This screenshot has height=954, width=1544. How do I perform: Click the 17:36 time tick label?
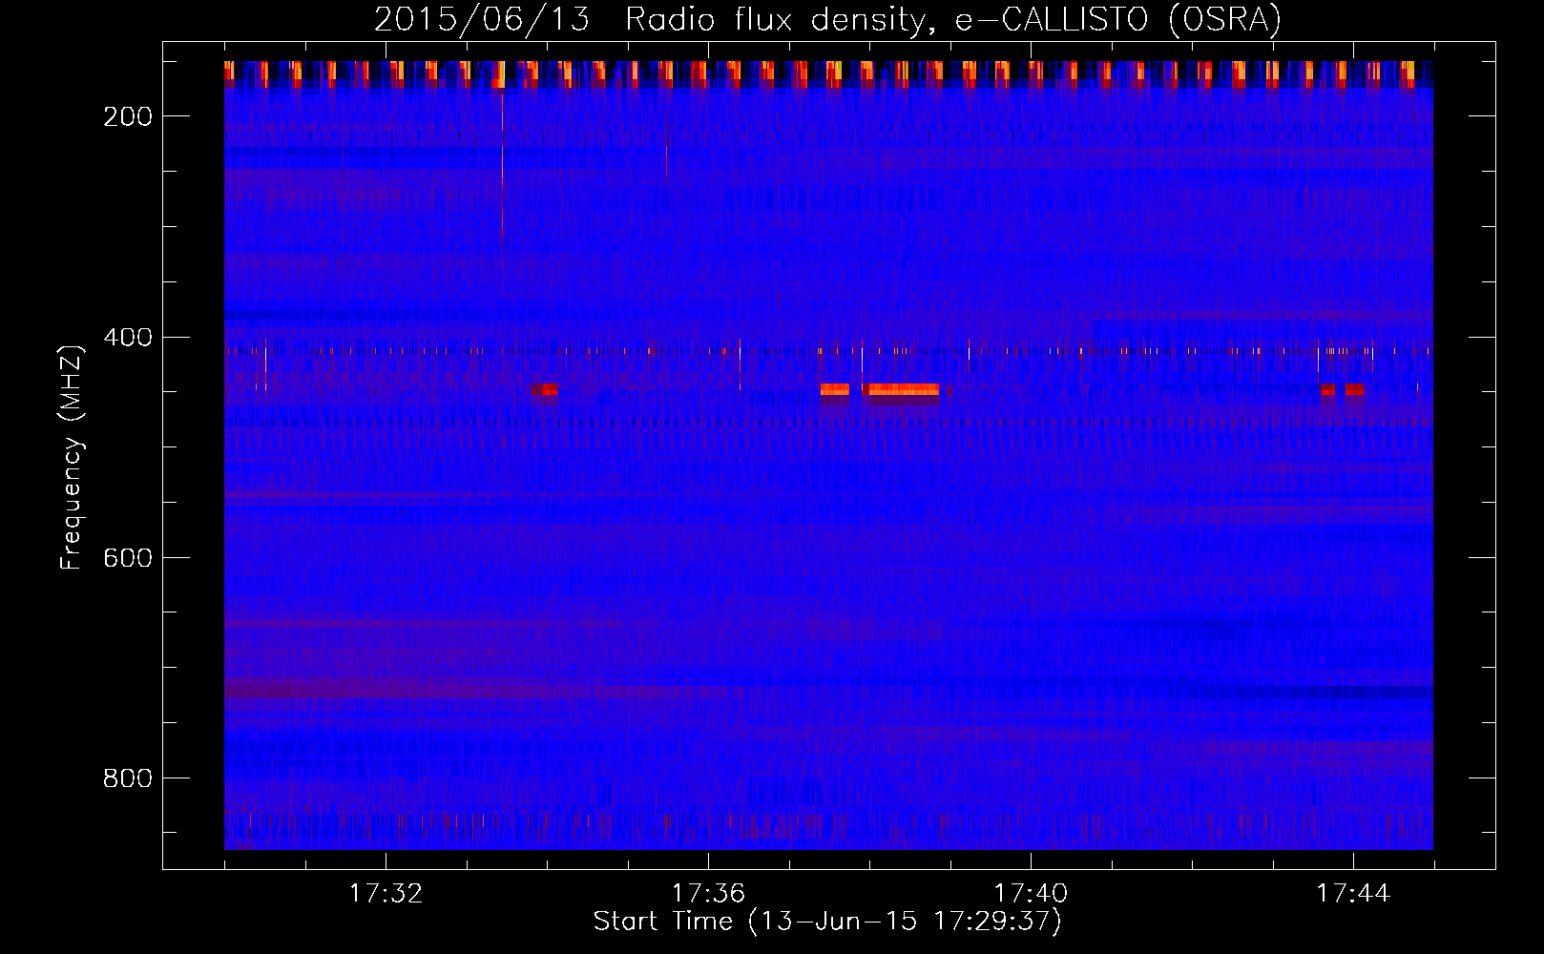[x=708, y=894]
